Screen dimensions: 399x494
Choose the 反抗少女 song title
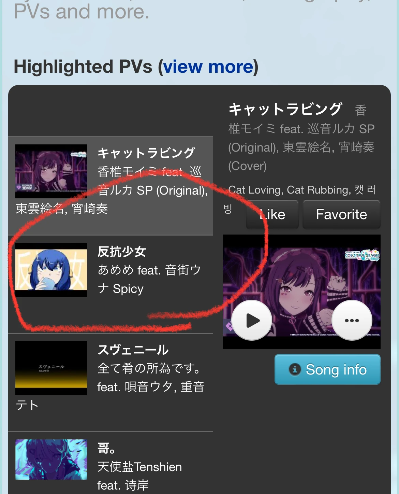coord(122,252)
